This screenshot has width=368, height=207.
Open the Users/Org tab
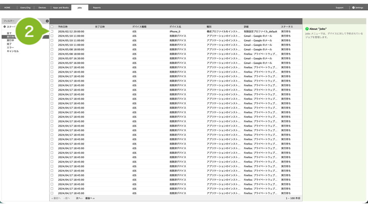click(x=25, y=8)
